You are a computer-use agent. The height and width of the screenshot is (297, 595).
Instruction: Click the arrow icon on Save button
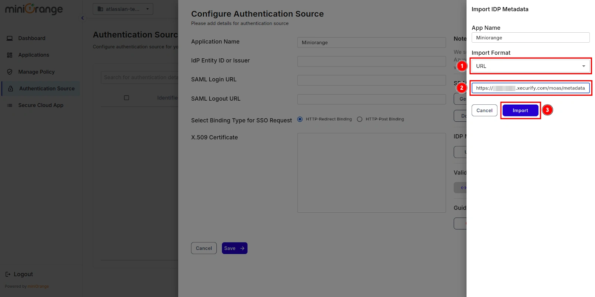242,248
